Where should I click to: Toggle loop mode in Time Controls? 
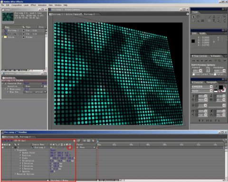[x=219, y=60]
